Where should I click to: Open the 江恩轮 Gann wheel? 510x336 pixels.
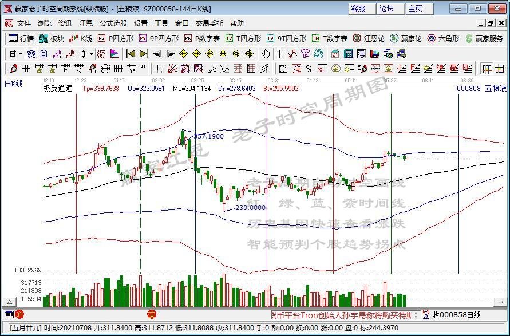[x=369, y=39]
